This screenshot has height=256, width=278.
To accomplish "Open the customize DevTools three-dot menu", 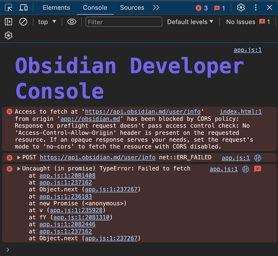I will click(x=255, y=7).
